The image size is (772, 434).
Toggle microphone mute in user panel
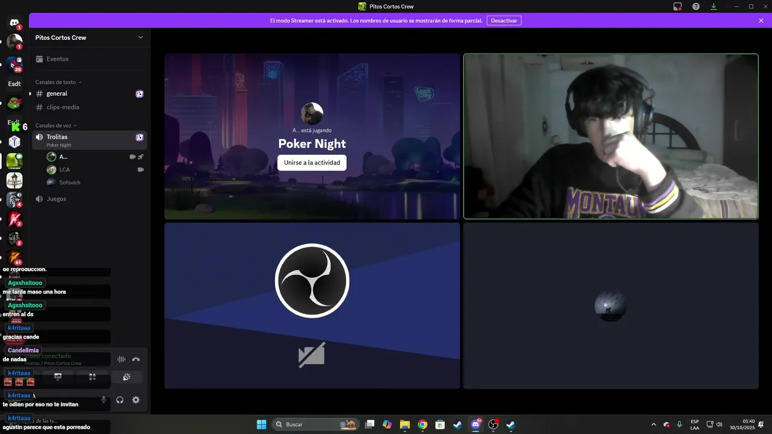point(104,400)
